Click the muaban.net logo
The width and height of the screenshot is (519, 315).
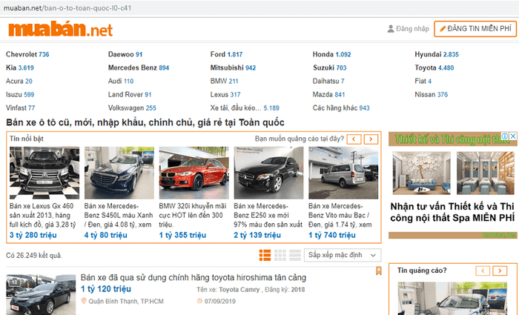pos(60,29)
